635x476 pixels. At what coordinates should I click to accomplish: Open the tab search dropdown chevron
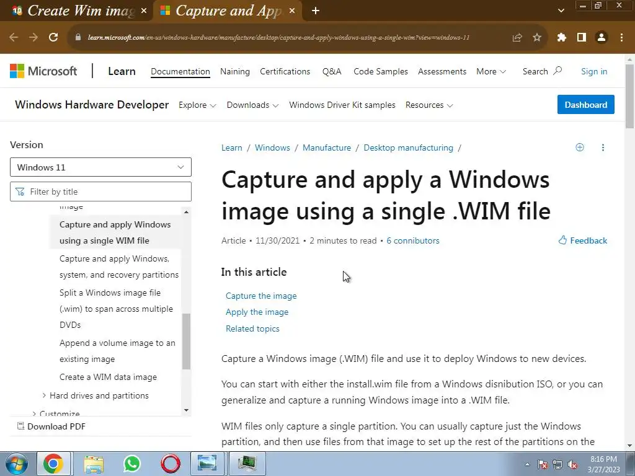coord(561,11)
